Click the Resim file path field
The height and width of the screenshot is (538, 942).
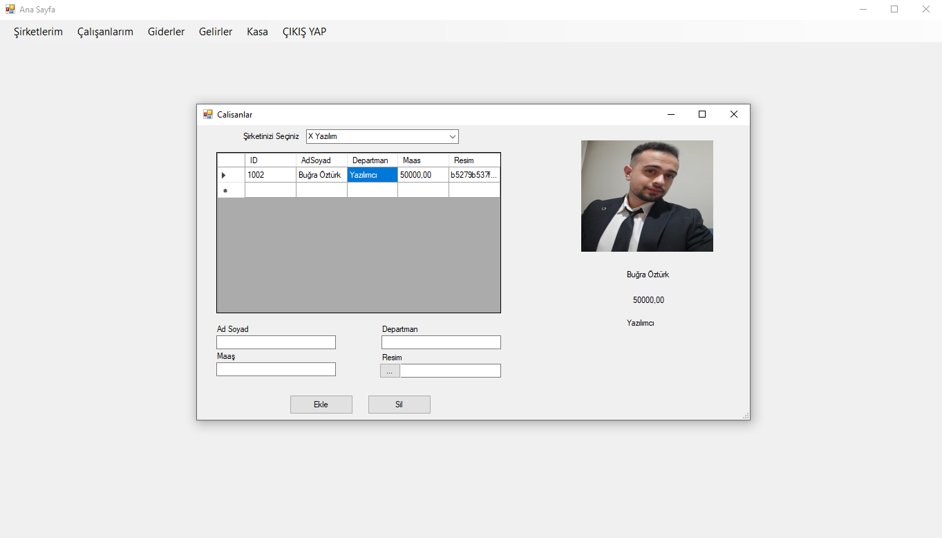tap(451, 371)
